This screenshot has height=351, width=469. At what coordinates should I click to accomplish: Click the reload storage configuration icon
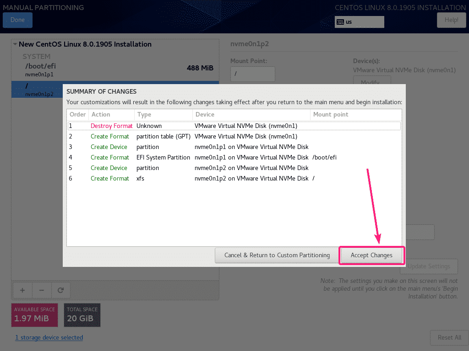[x=61, y=290]
